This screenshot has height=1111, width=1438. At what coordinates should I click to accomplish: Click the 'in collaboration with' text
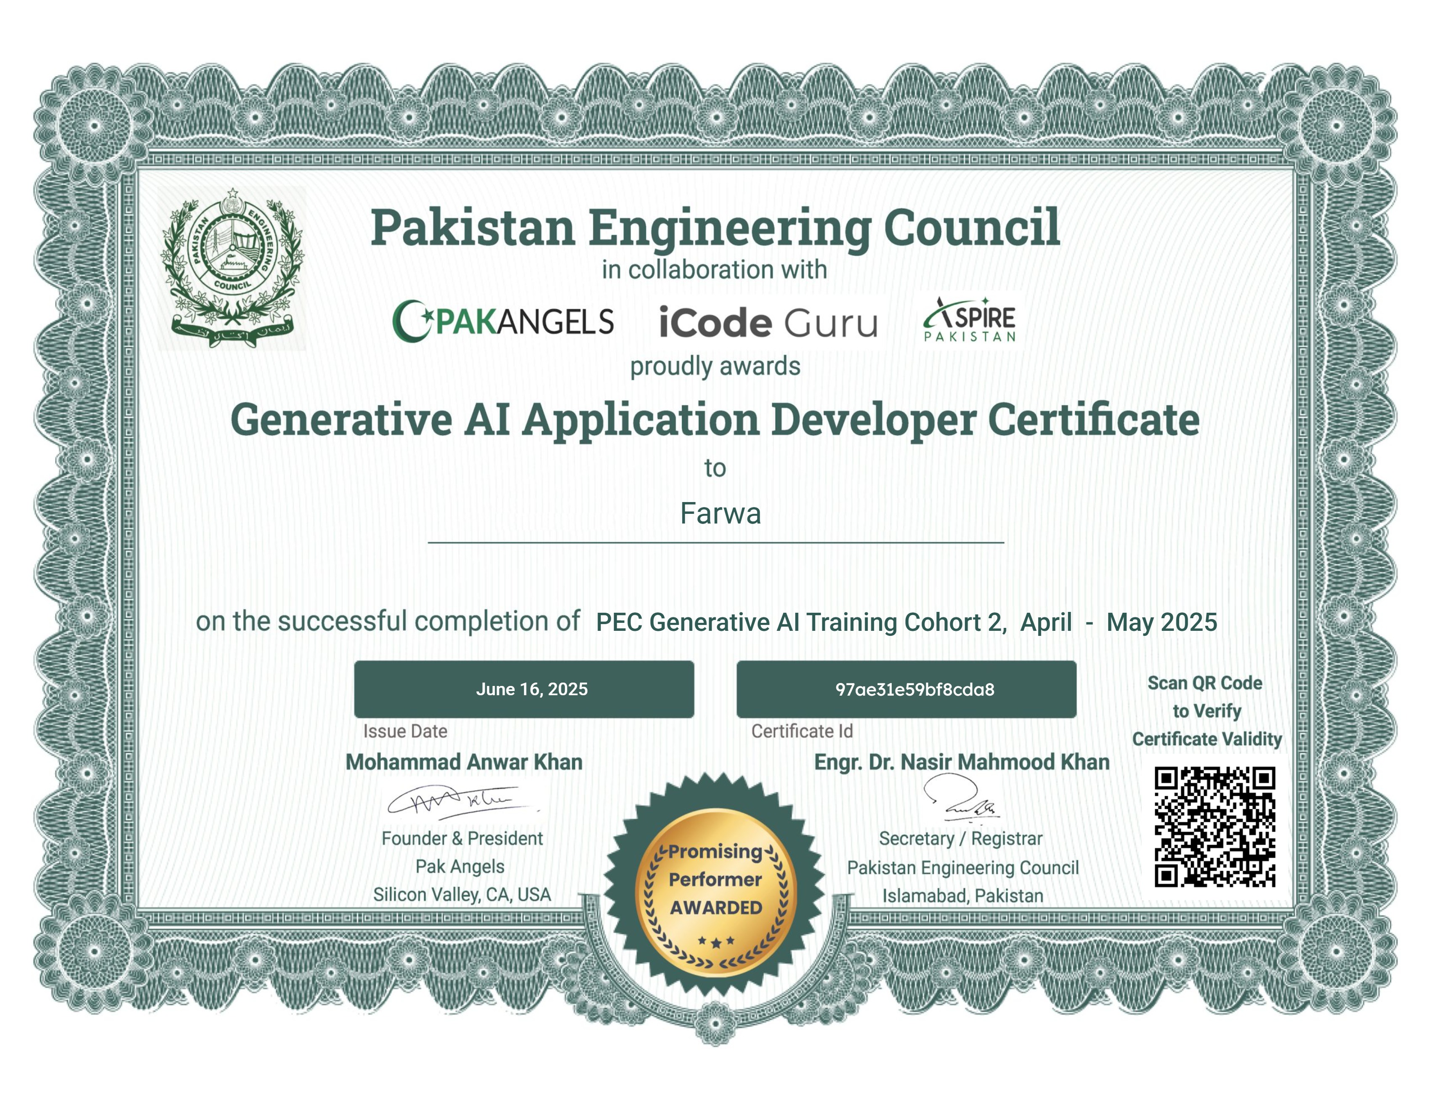(715, 269)
